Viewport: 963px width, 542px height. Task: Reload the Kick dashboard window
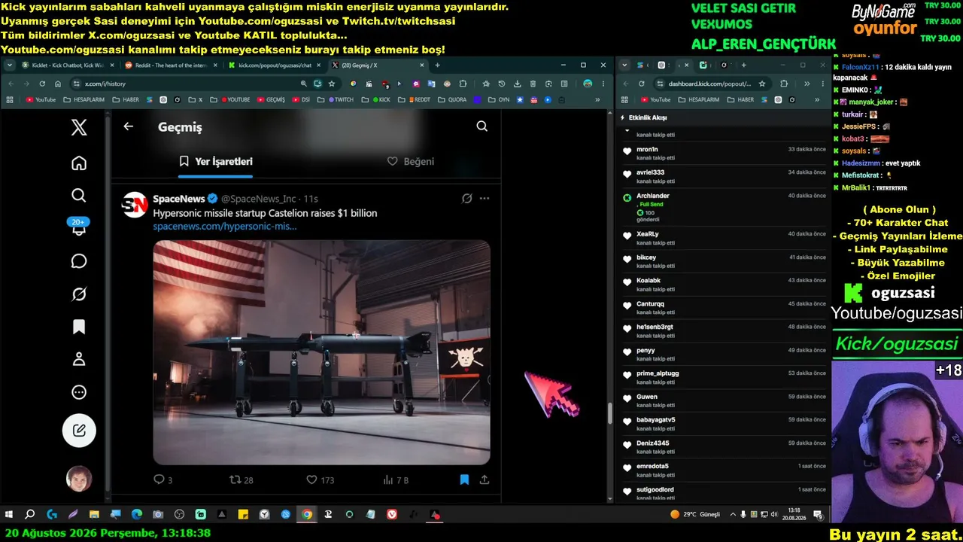(x=641, y=84)
